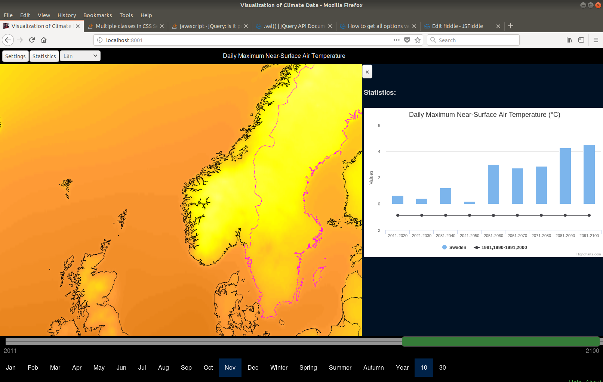Click the 2081-2090 bar in chart
The height and width of the screenshot is (382, 603).
click(x=565, y=176)
